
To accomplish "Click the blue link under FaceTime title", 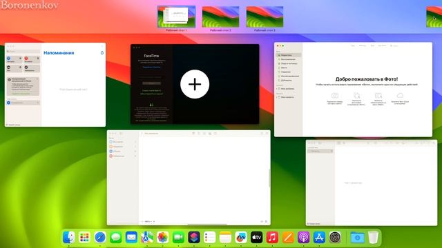I will [x=151, y=68].
